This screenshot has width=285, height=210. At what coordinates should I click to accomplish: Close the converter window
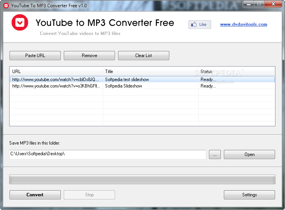273,4
